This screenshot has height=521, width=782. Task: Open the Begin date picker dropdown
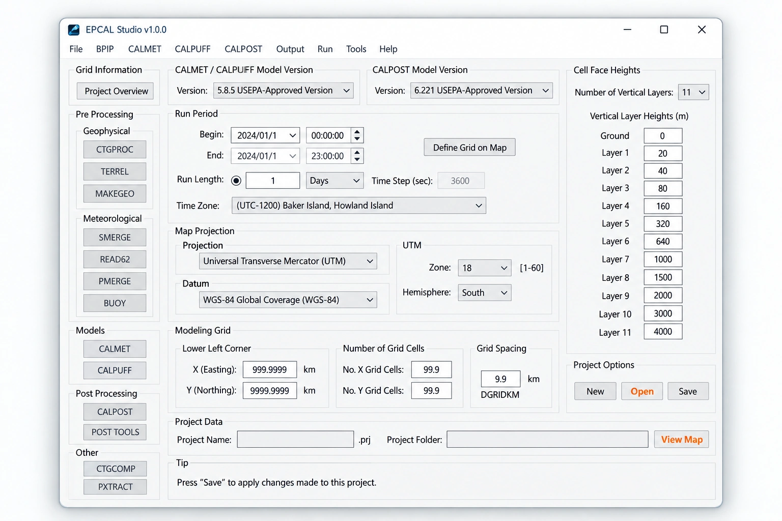293,135
